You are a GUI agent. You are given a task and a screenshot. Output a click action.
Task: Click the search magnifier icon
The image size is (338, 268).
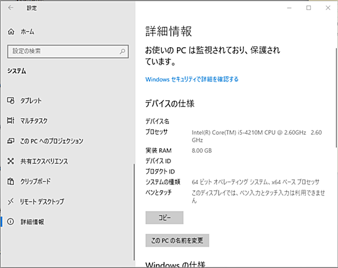click(x=122, y=51)
